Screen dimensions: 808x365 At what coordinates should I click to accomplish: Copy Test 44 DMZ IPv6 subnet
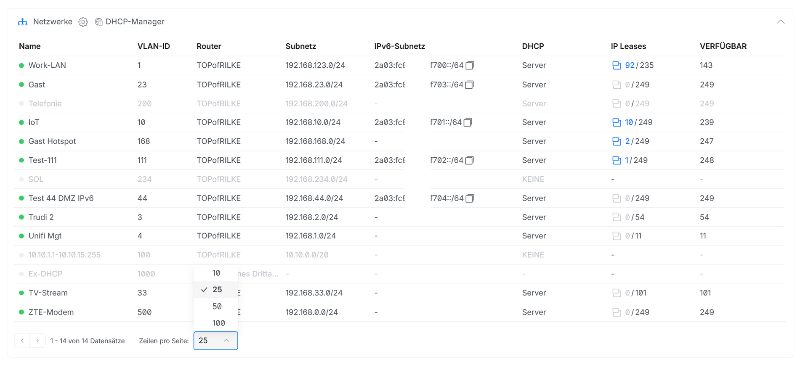pos(470,198)
